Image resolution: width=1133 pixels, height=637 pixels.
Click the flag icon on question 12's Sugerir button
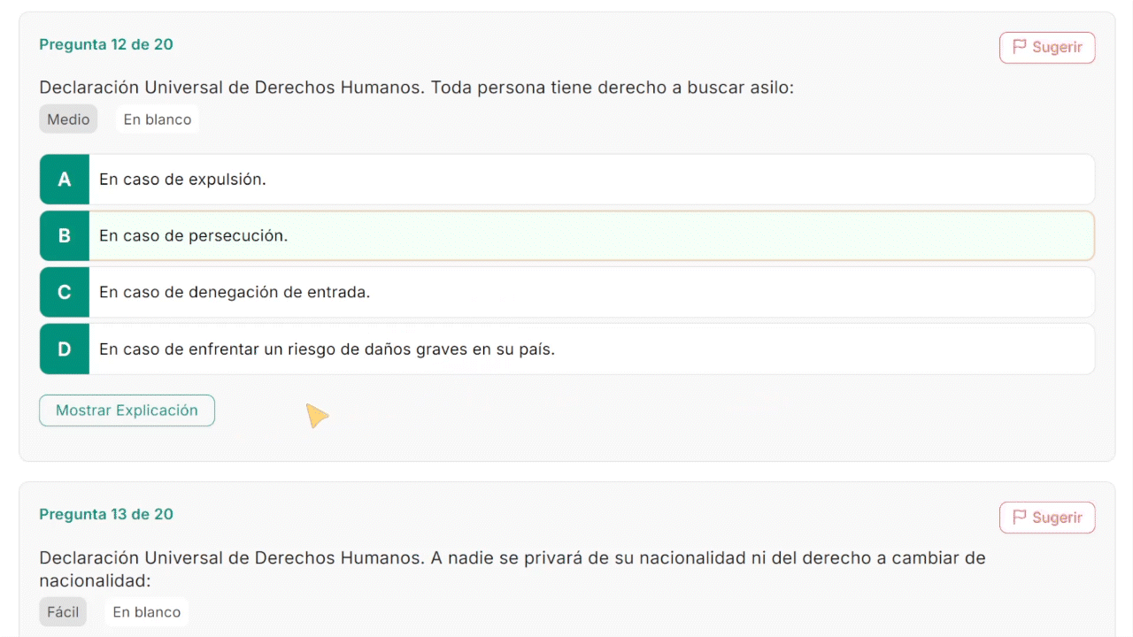1020,47
